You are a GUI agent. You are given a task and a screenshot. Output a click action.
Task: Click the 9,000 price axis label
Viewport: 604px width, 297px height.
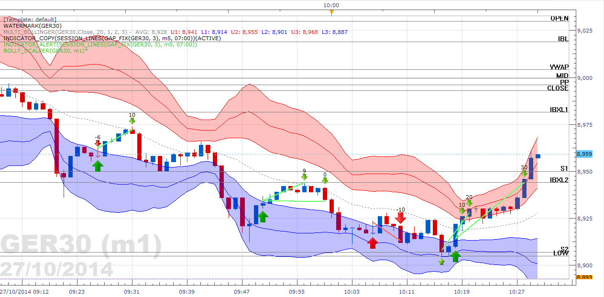click(585, 78)
